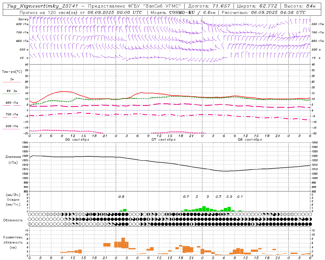325x260 pixels.
Task: Click the '(мм/3ч.)' precipitation unit label
Action: click(13, 195)
